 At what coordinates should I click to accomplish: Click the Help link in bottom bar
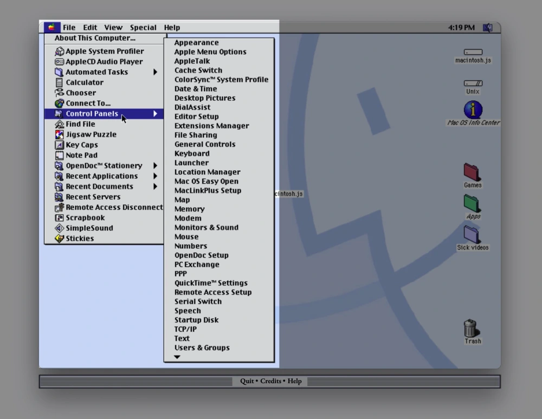(x=294, y=381)
